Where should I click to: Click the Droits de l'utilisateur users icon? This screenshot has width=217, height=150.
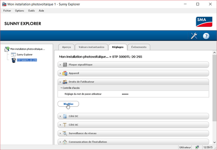click(x=65, y=82)
